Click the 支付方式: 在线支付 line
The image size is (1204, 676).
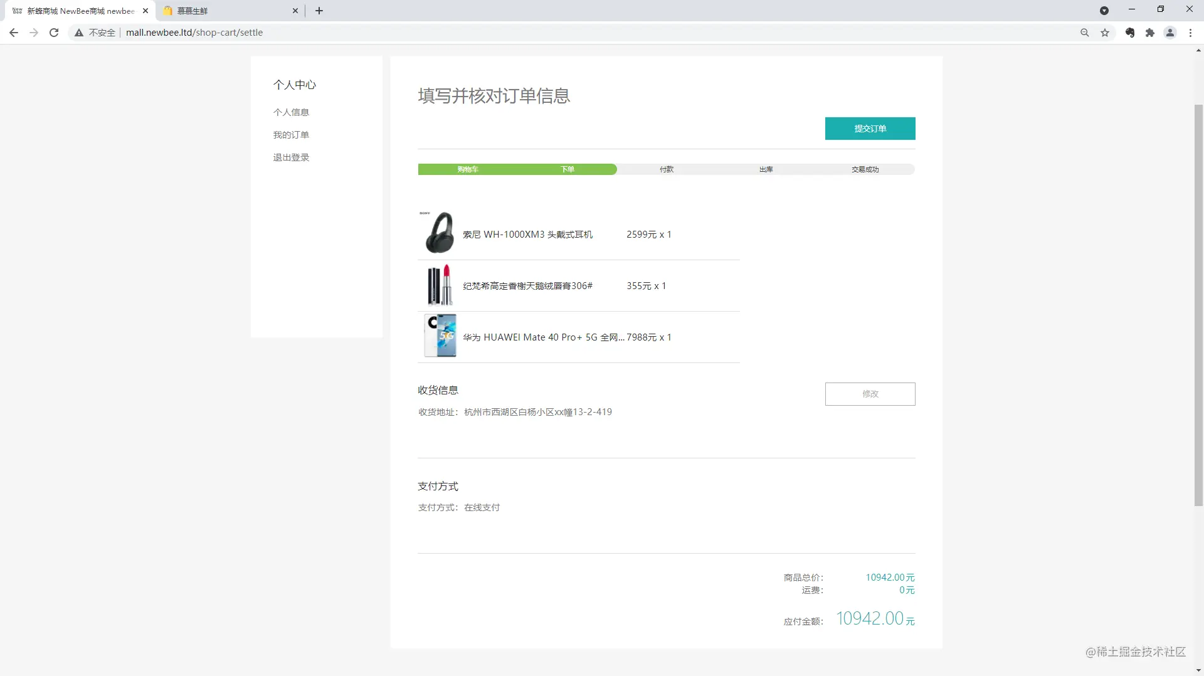459,507
